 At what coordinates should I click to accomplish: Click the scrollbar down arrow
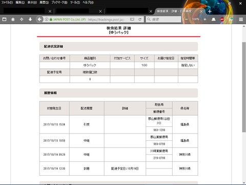[x=244, y=183]
